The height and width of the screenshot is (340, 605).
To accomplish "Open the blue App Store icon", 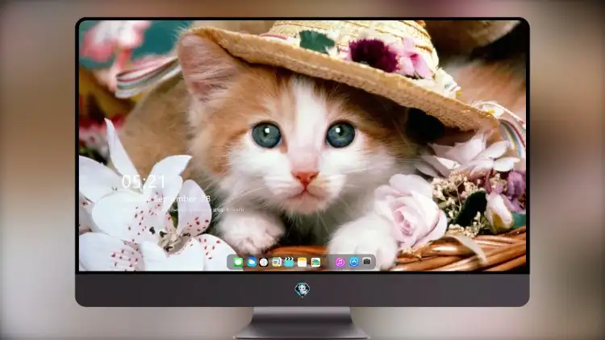I will click(x=354, y=262).
